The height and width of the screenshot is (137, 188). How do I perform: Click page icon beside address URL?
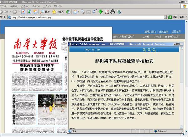(x=9, y=17)
